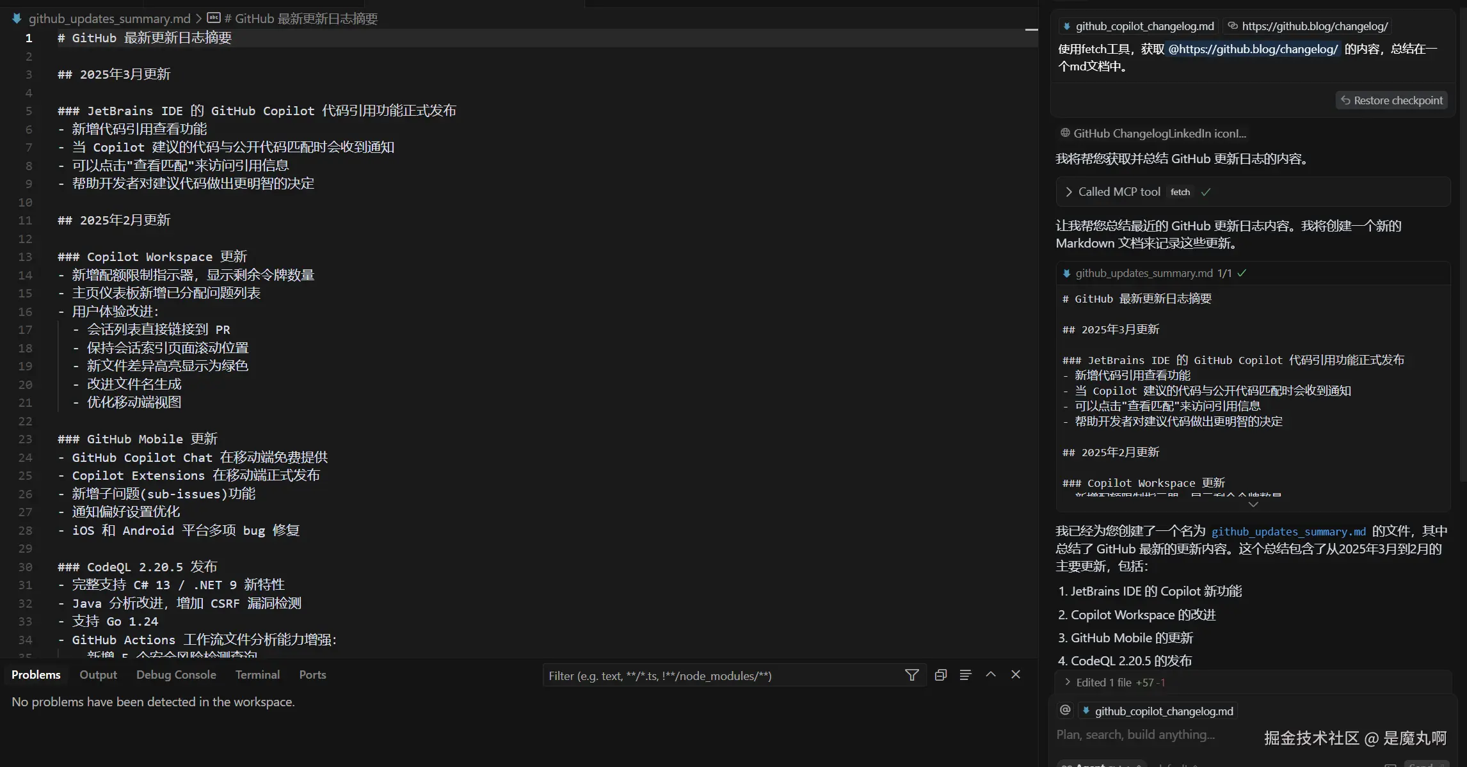Screen dimensions: 1467x767
Task: Click the '- iOS 和 Android 平台多项 bug 修复' line
Action: click(179, 530)
